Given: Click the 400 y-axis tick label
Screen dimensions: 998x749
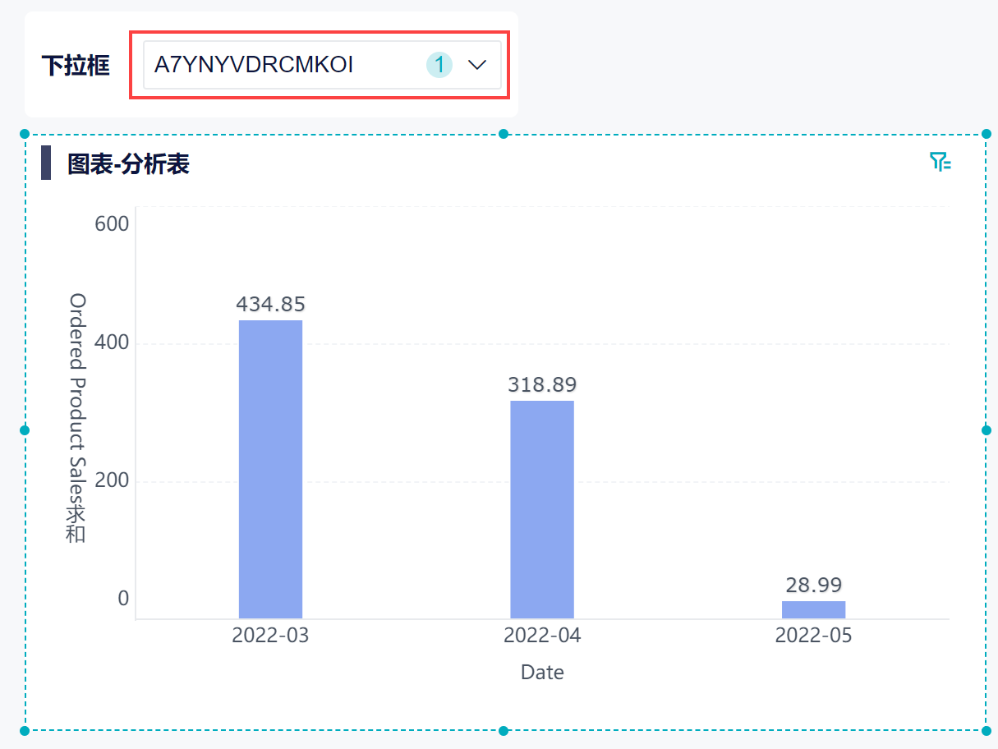Looking at the screenshot, I should [x=113, y=342].
